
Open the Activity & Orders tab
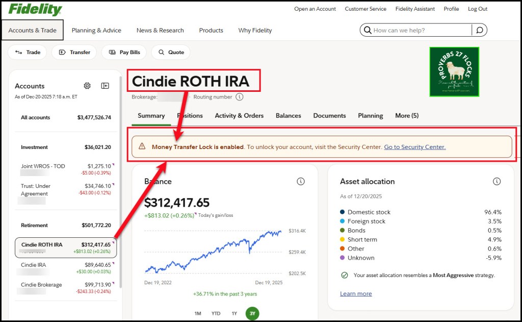239,116
